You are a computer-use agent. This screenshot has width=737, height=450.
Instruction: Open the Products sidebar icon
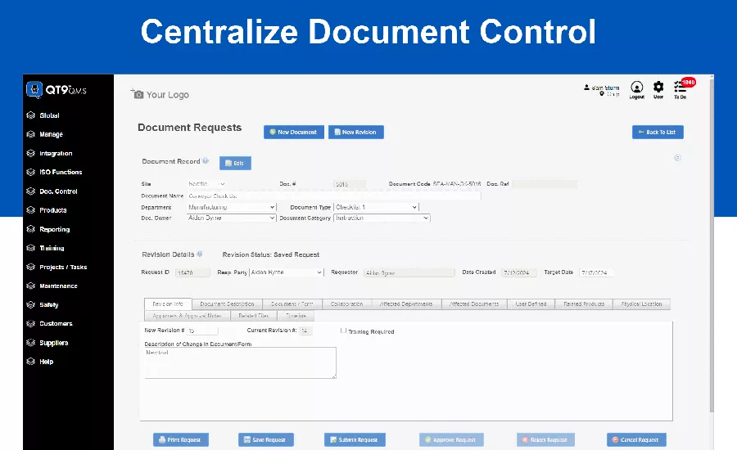[31, 210]
